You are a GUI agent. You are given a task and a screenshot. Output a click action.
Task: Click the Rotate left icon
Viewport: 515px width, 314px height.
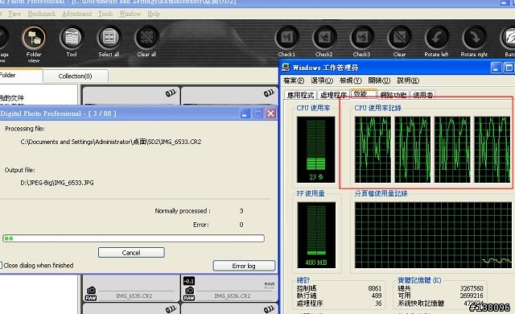[436, 38]
